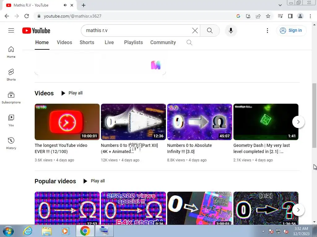Open Chrome three-dot menu
This screenshot has width=317, height=237.
click(x=310, y=16)
